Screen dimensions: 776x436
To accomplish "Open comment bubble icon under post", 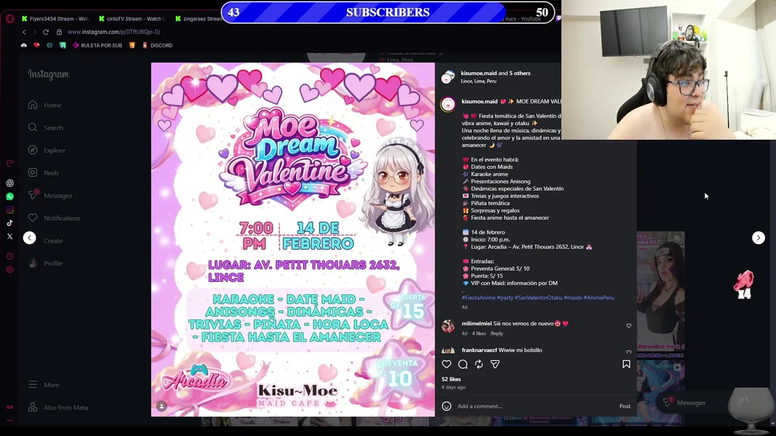I will click(463, 365).
